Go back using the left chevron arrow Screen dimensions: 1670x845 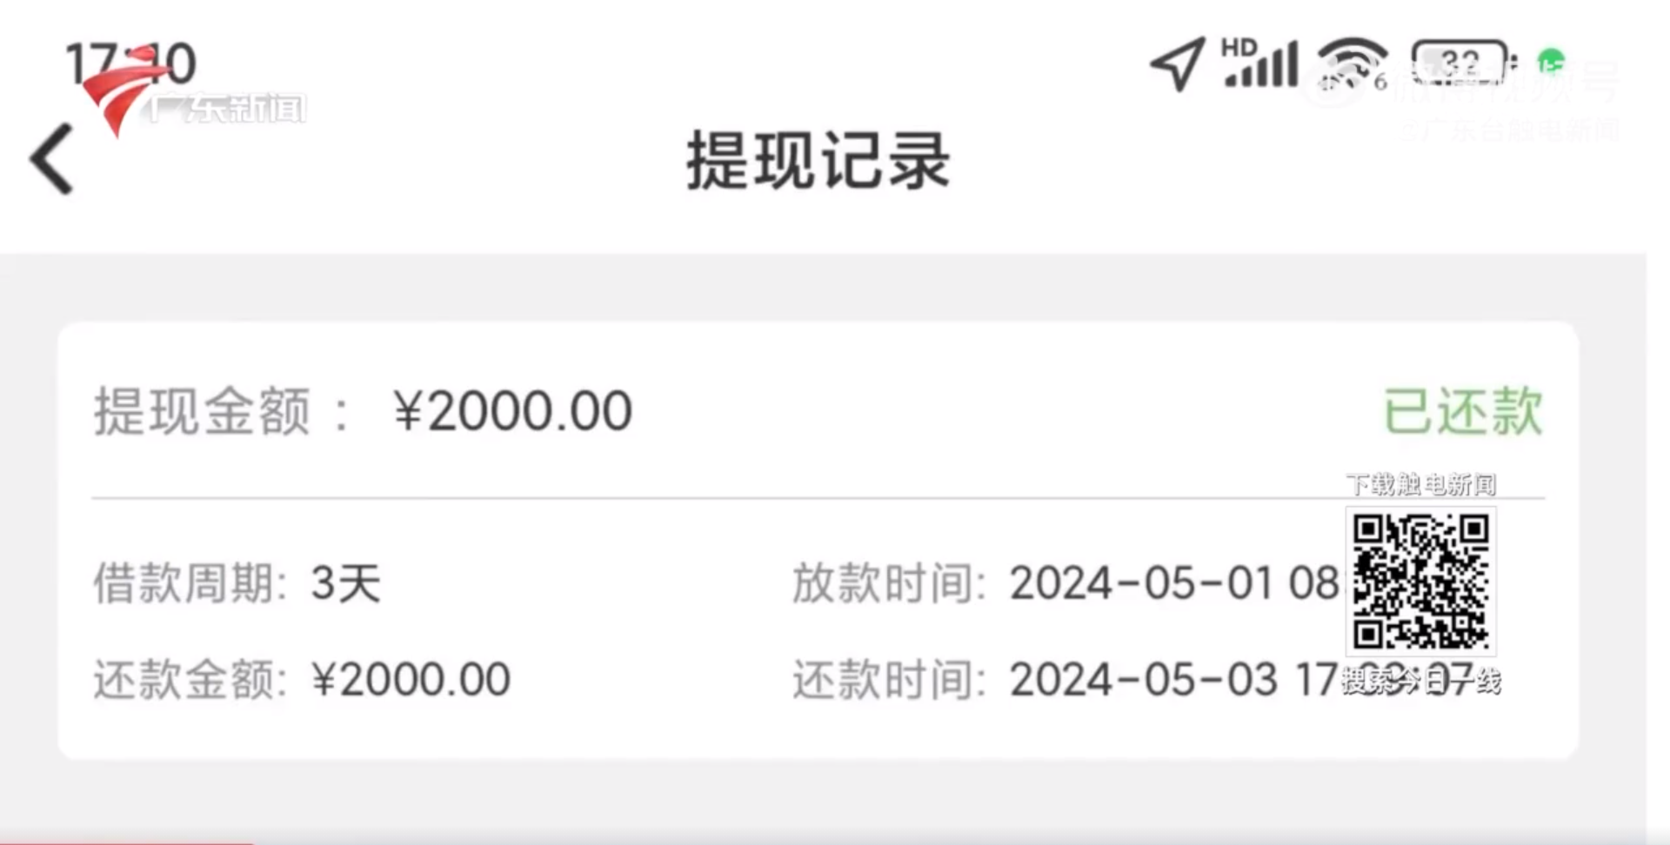click(51, 158)
